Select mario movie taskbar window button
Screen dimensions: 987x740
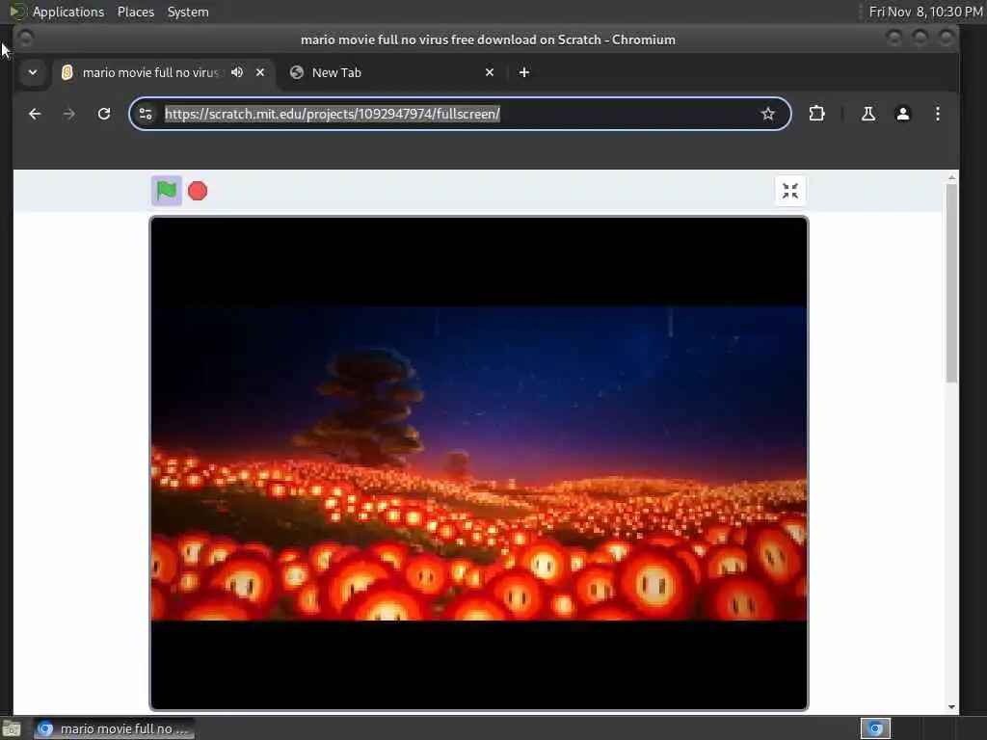point(114,728)
